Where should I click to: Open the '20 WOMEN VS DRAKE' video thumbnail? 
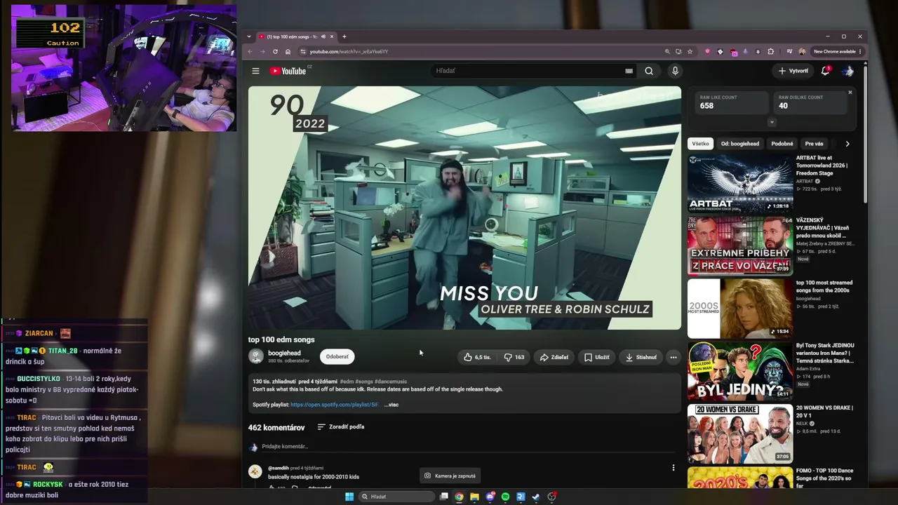click(x=740, y=433)
